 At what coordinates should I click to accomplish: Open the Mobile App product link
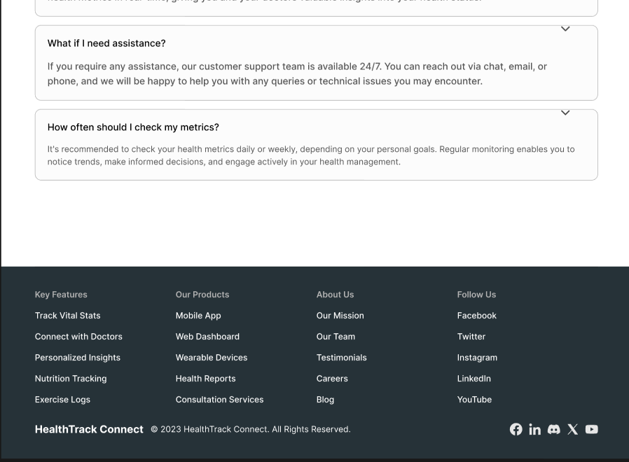coord(198,316)
